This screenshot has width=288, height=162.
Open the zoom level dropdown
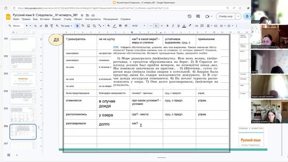(66, 26)
